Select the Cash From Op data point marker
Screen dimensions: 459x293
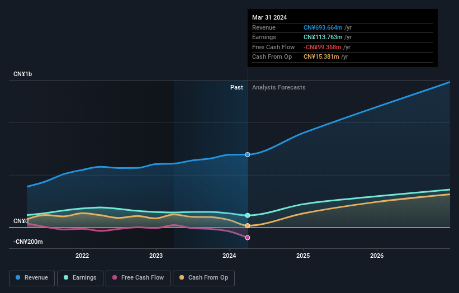click(x=248, y=226)
